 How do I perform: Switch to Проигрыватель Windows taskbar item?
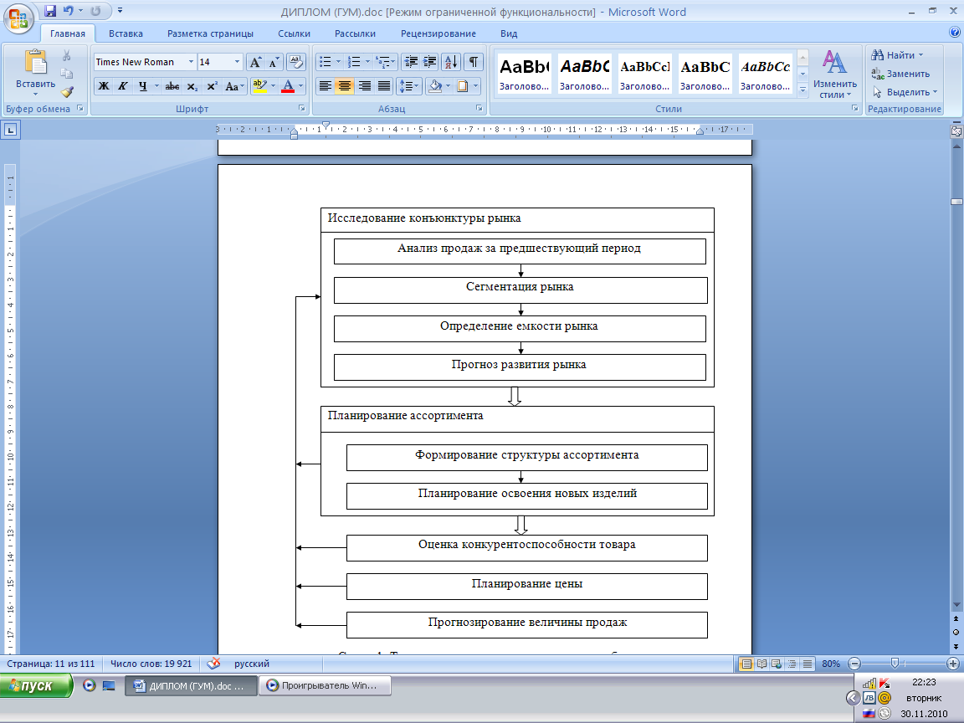point(326,685)
